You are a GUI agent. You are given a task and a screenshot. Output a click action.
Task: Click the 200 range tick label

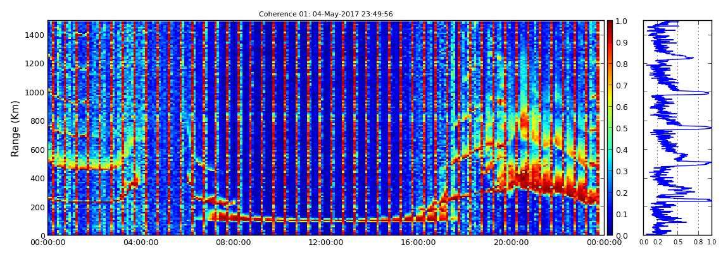click(37, 207)
